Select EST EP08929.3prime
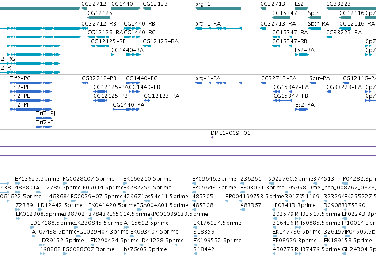 pos(275,245)
